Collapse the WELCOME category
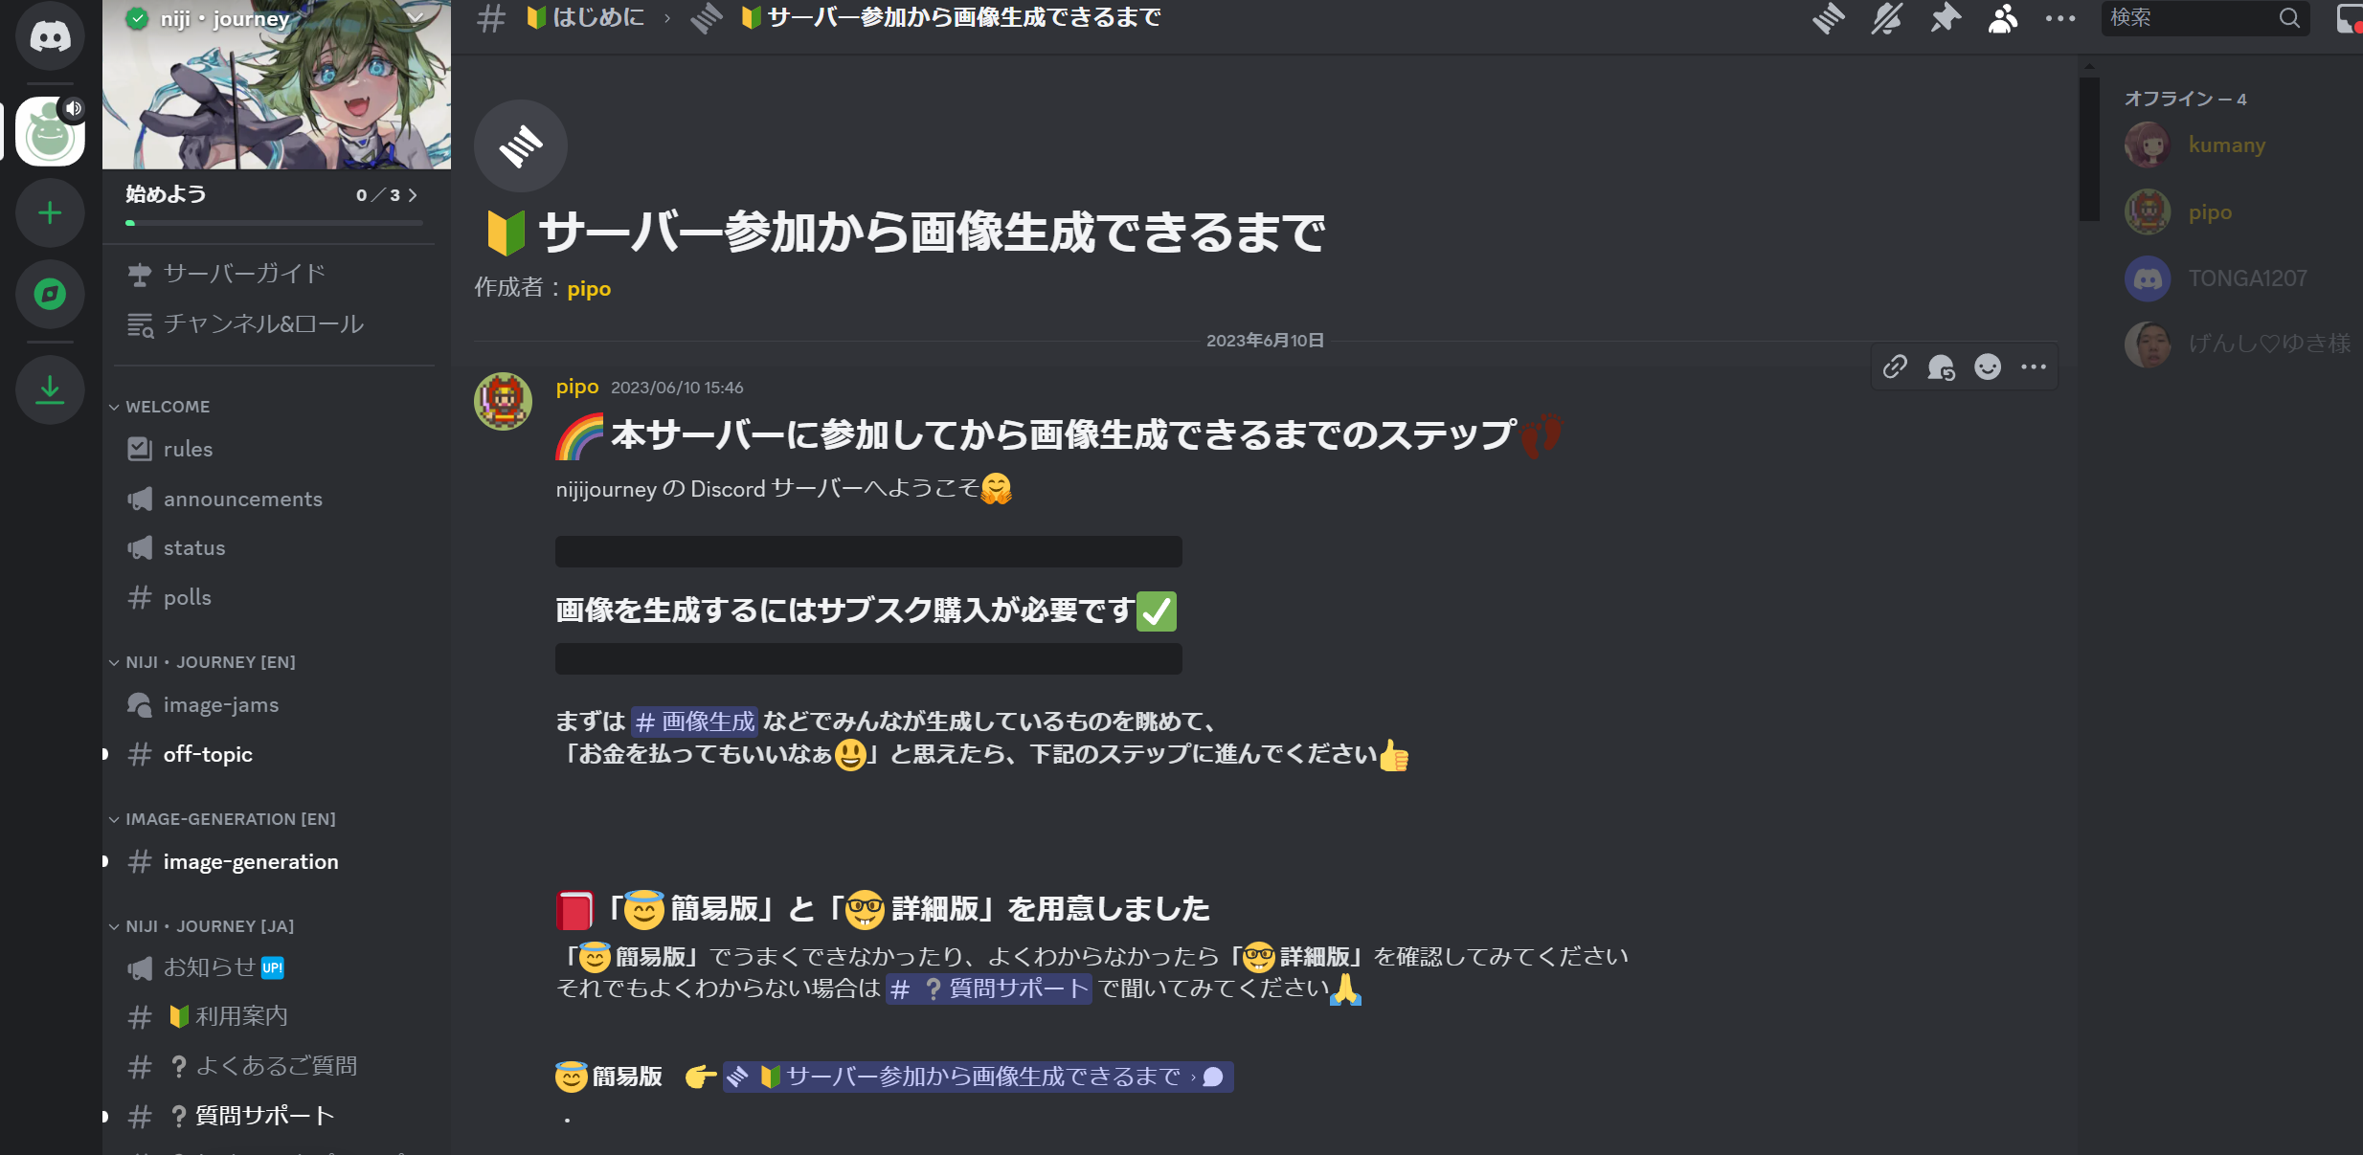This screenshot has height=1155, width=2363. click(x=167, y=407)
